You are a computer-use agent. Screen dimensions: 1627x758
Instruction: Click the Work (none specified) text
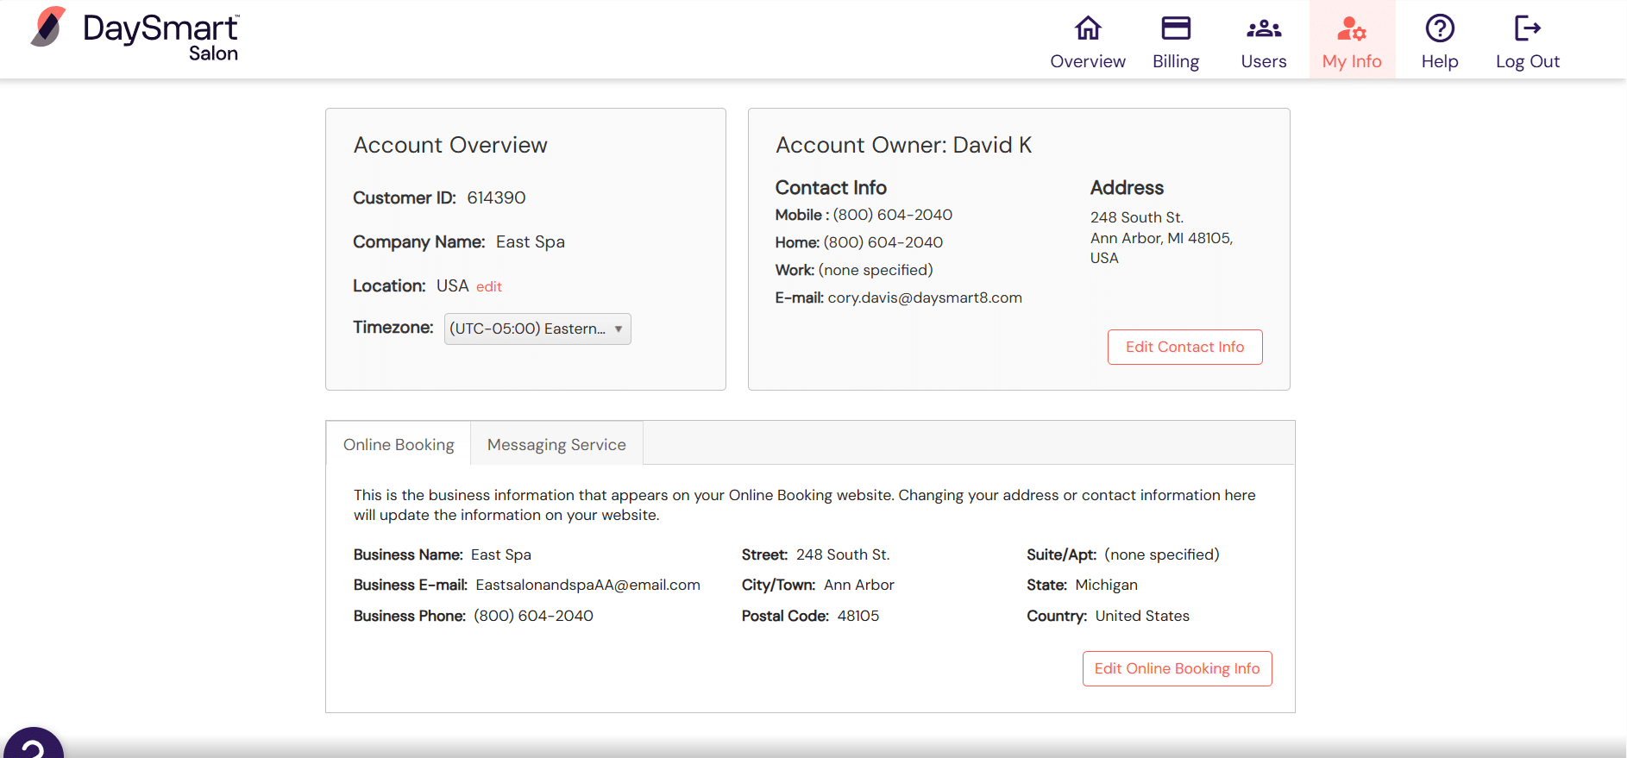click(x=876, y=270)
